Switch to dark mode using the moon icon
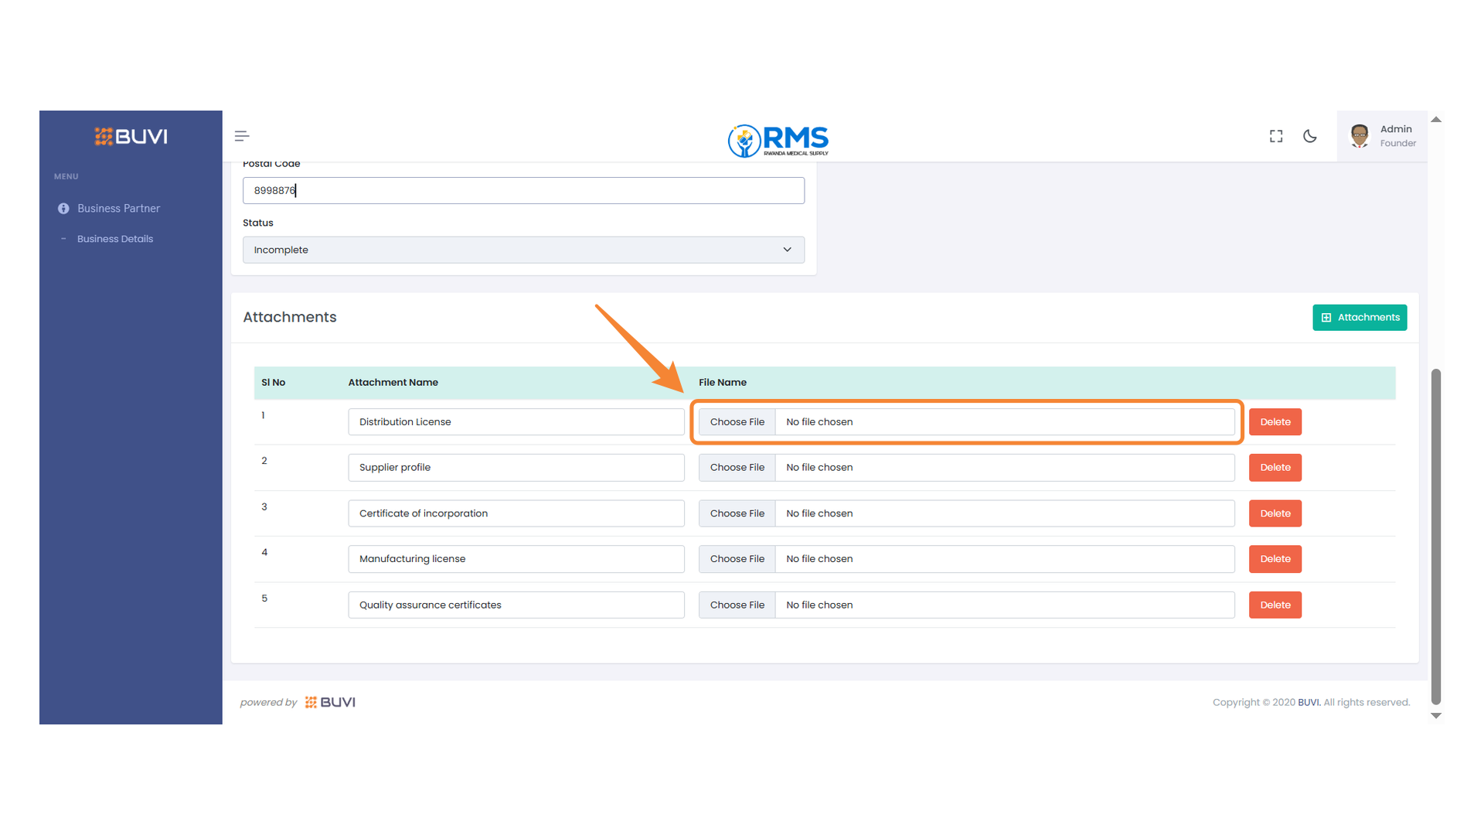This screenshot has height=835, width=1484. pos(1309,136)
